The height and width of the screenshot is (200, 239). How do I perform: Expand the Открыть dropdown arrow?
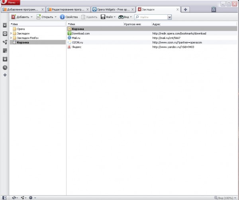pos(55,17)
